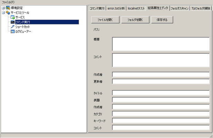Viewport: 213px width, 138px height.
Task: Focus the bottom コメント single-line field
Action: (161, 128)
